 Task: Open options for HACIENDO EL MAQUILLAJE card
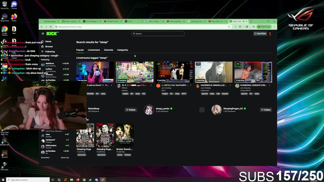pyautogui.click(x=230, y=85)
